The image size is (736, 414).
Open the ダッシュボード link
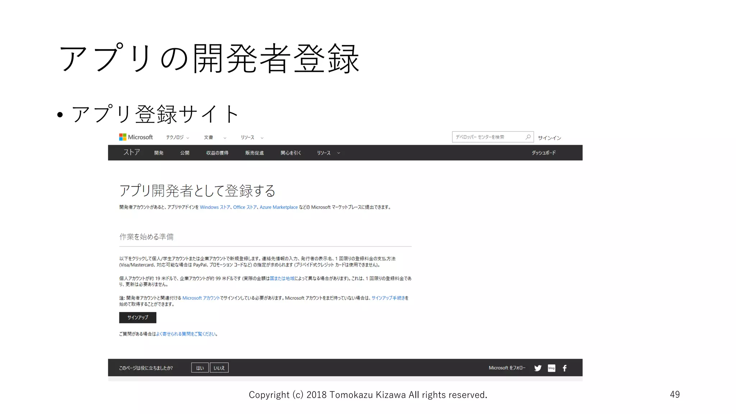pyautogui.click(x=543, y=153)
